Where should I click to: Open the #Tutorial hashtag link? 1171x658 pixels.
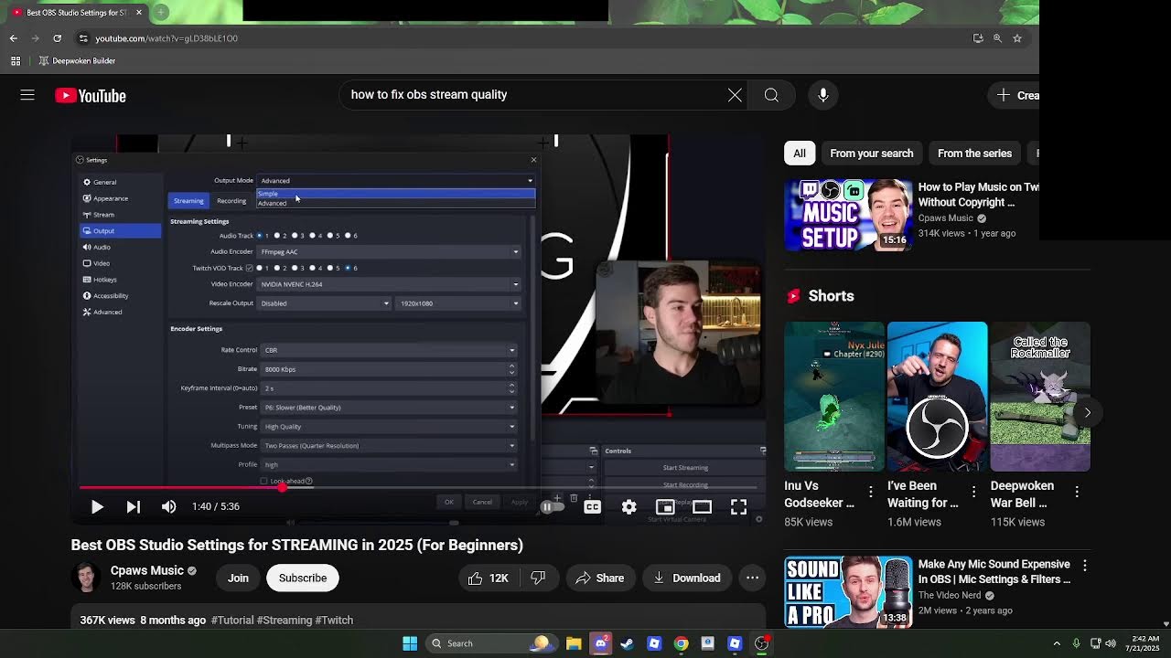tap(232, 620)
